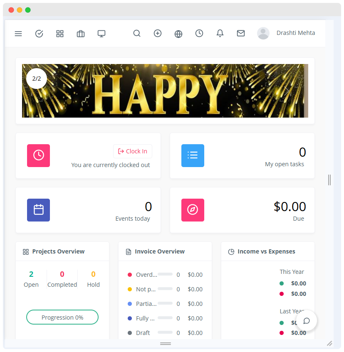Click the corner resize grip icon
The image size is (344, 352).
pyautogui.click(x=329, y=343)
